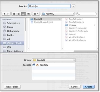Click the Save As filename field

coord(49,6)
